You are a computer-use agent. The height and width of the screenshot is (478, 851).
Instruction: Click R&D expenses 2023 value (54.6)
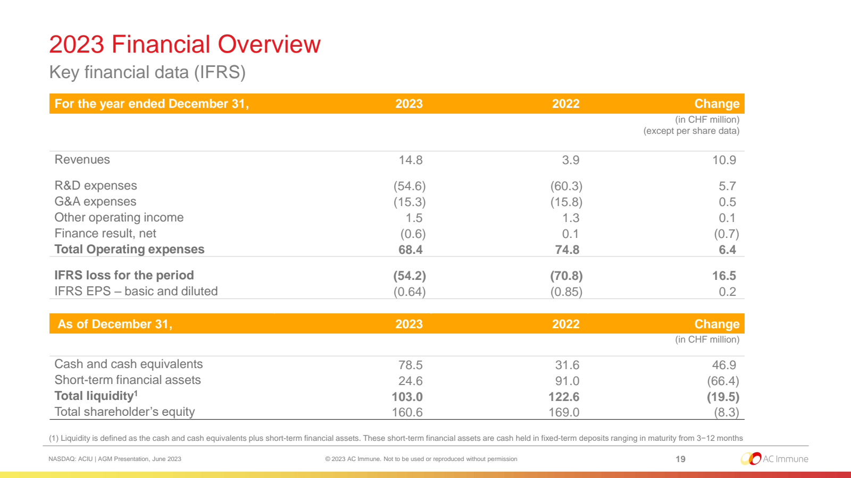pos(410,186)
